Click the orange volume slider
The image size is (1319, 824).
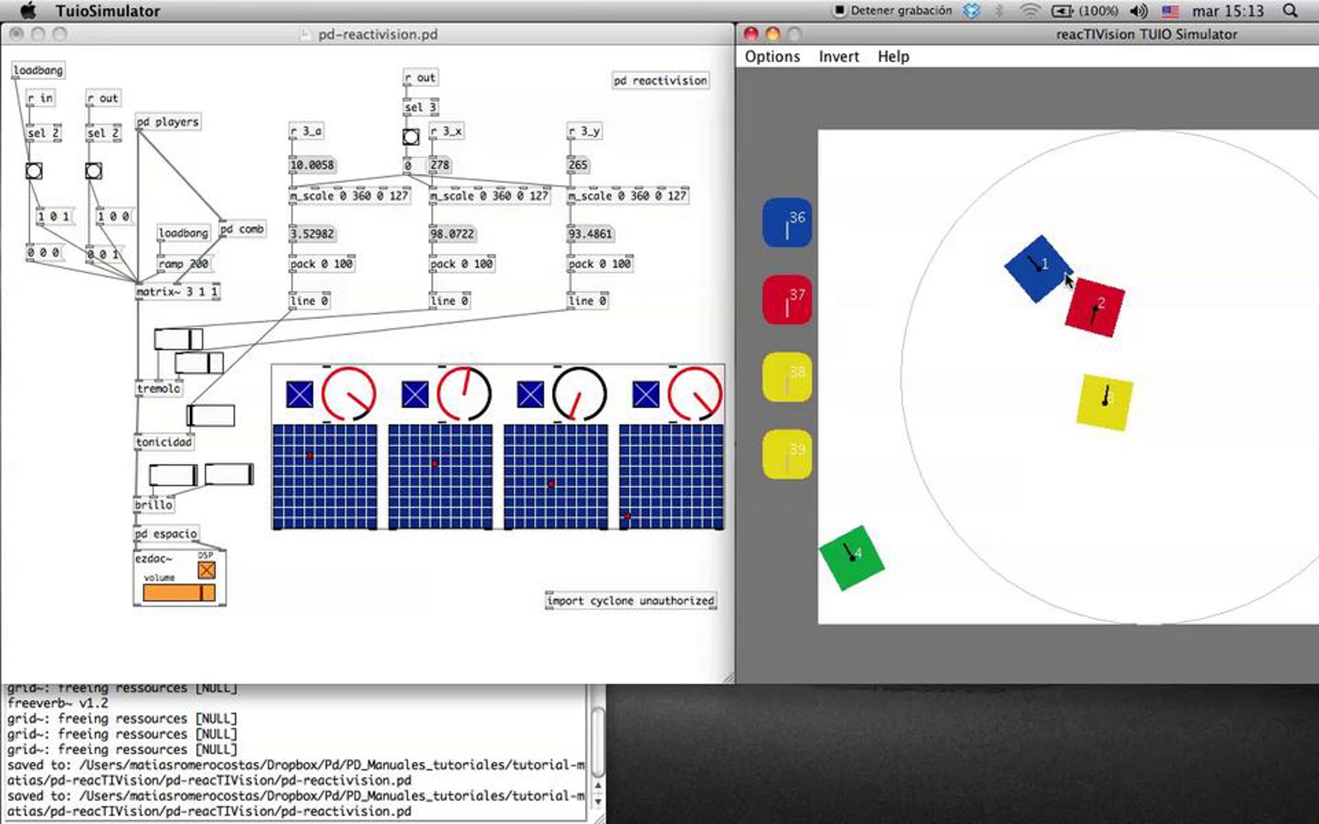pos(179,593)
